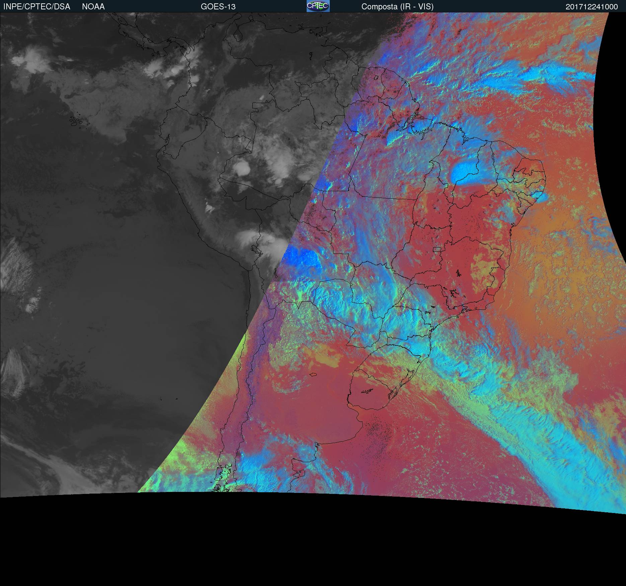This screenshot has width=626, height=586.
Task: Select the Composta (IR - VIS) title
Action: point(397,7)
